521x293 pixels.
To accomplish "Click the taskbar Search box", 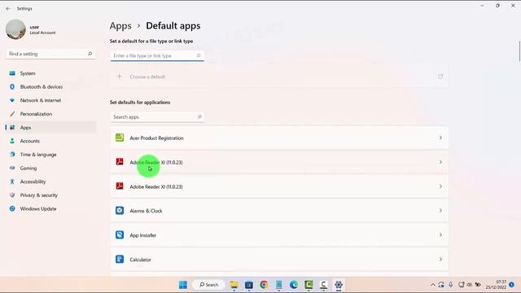I will tap(208, 285).
